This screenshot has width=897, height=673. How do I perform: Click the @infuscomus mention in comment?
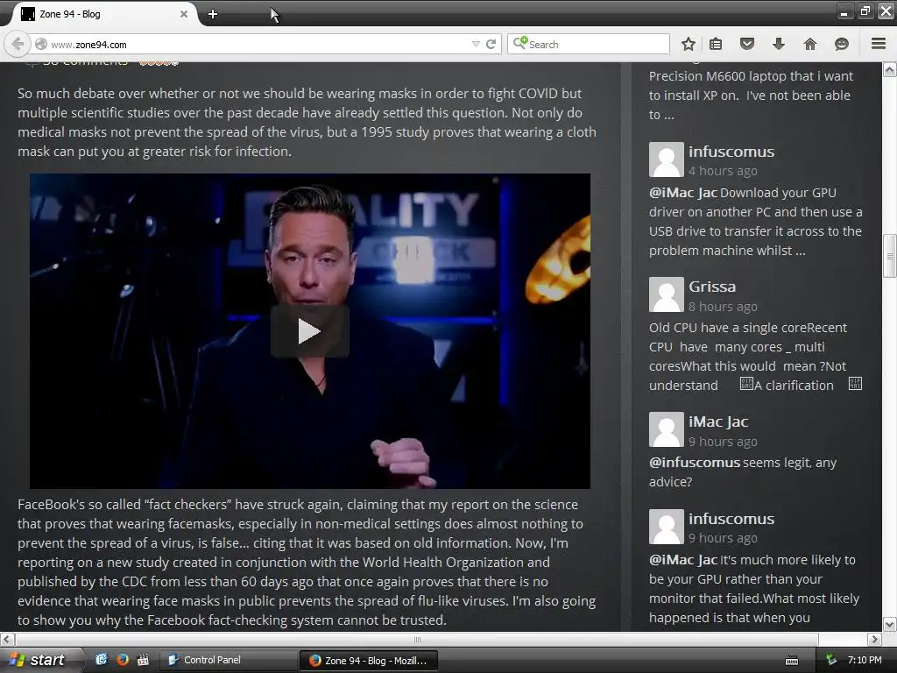[695, 463]
